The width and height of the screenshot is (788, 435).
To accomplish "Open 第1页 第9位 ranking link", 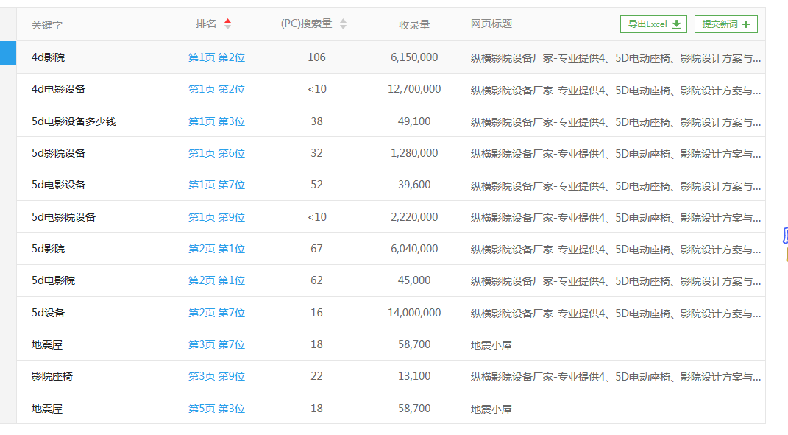I will pyautogui.click(x=216, y=217).
